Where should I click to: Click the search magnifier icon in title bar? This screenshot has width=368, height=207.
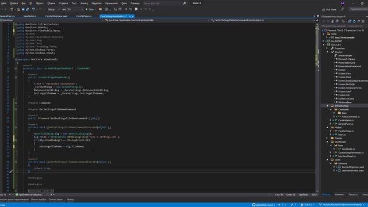pos(185,3)
